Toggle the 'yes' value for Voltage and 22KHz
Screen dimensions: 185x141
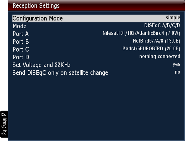(177, 65)
